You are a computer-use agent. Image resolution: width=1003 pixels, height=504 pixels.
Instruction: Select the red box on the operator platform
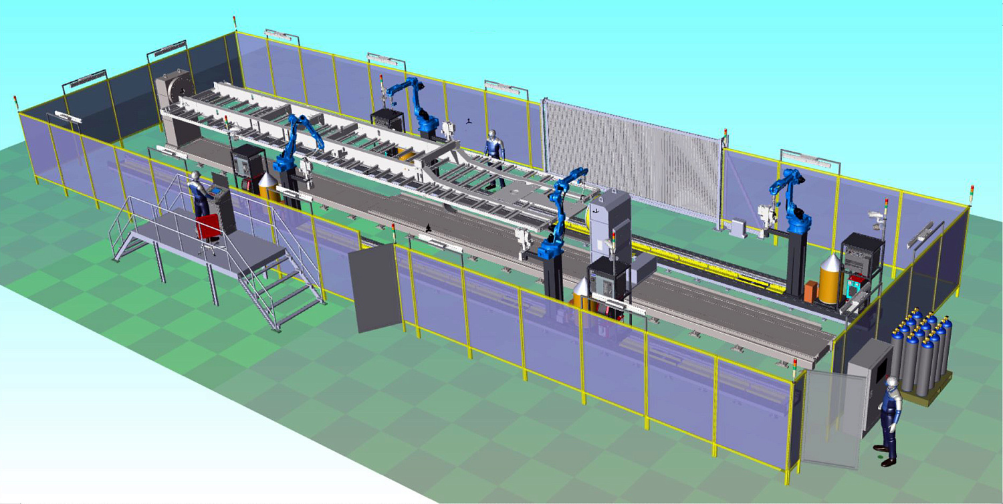pyautogui.click(x=208, y=227)
